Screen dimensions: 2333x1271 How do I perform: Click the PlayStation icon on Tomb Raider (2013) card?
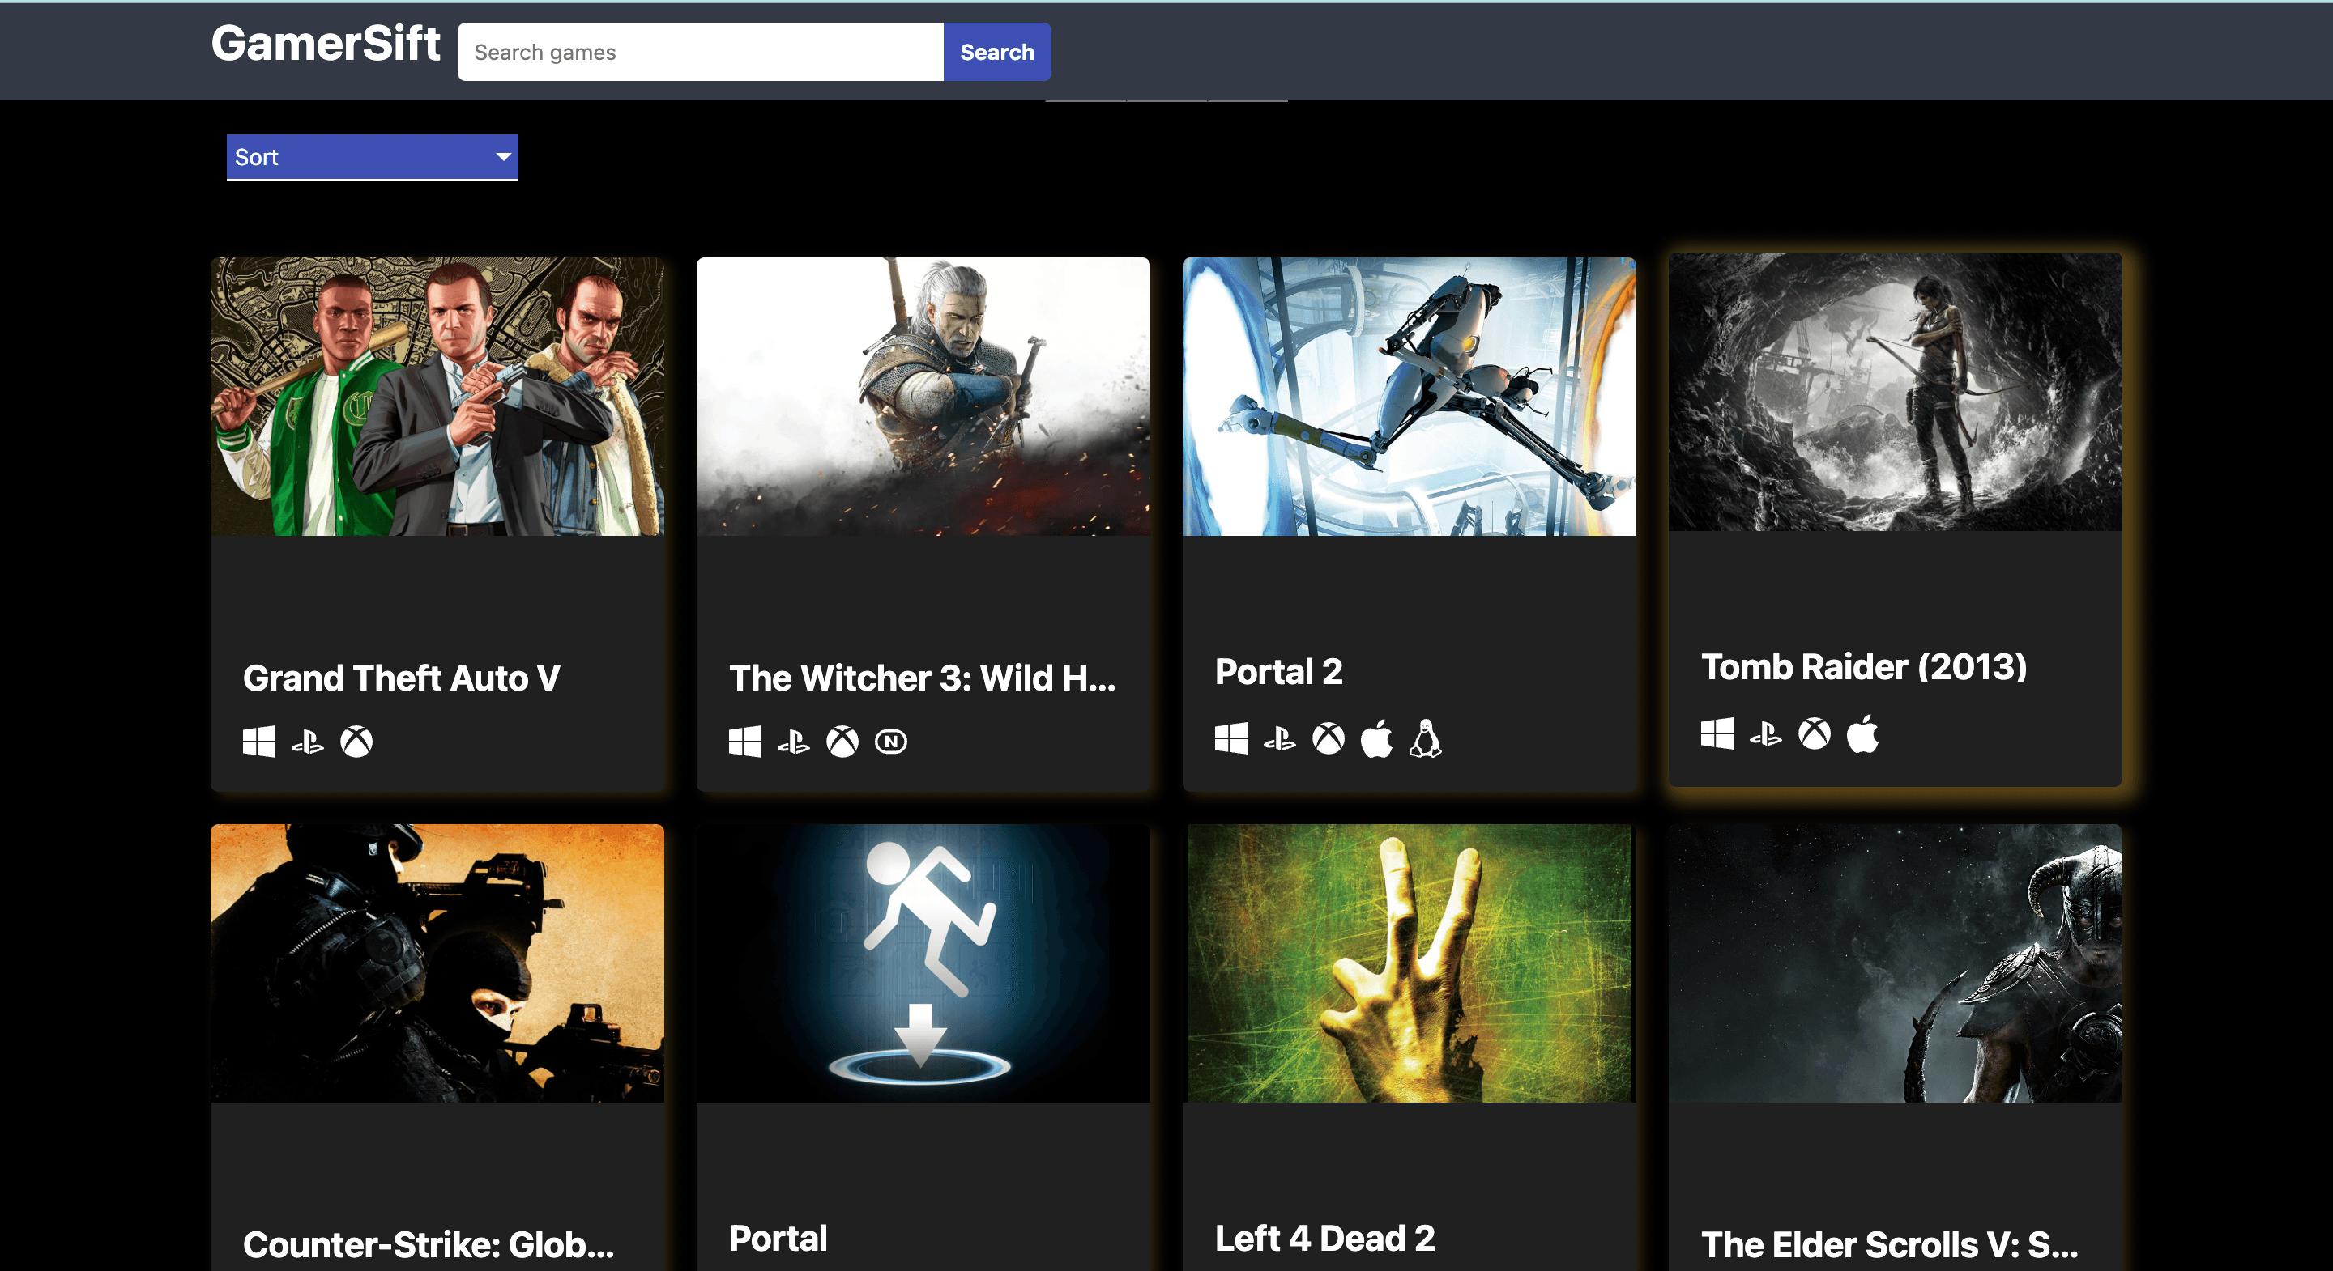1767,733
